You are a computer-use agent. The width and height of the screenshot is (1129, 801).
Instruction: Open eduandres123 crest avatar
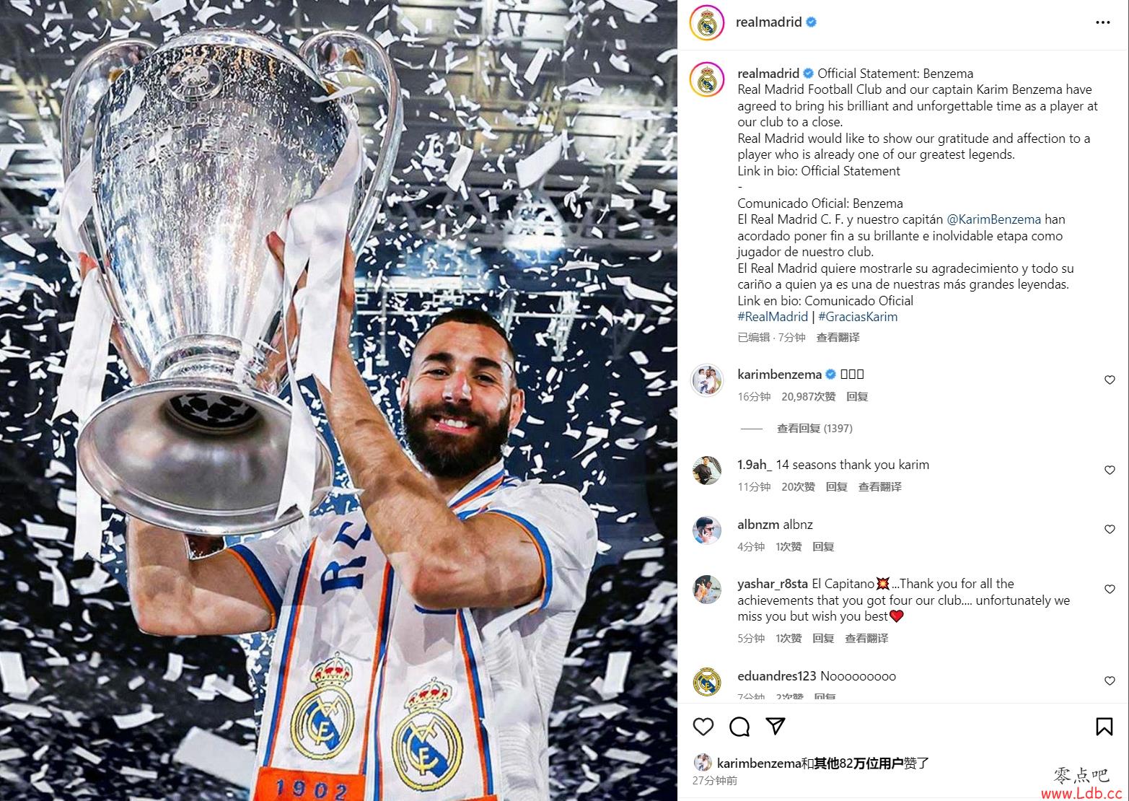pyautogui.click(x=707, y=681)
